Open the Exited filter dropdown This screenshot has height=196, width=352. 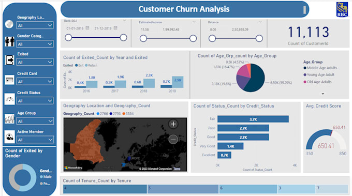coord(35,62)
